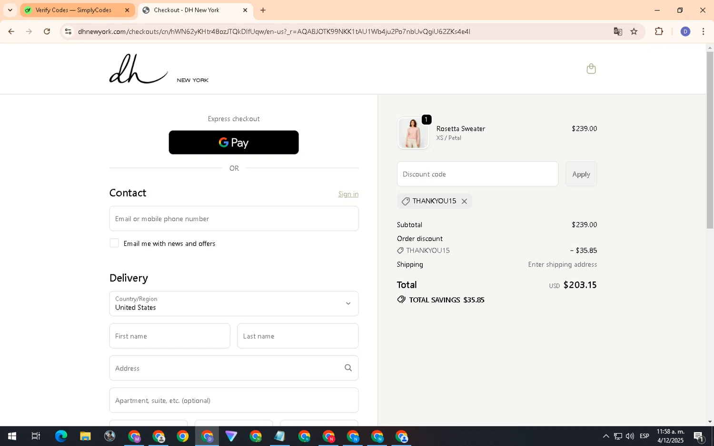Open the notifications center icon

tap(699, 436)
